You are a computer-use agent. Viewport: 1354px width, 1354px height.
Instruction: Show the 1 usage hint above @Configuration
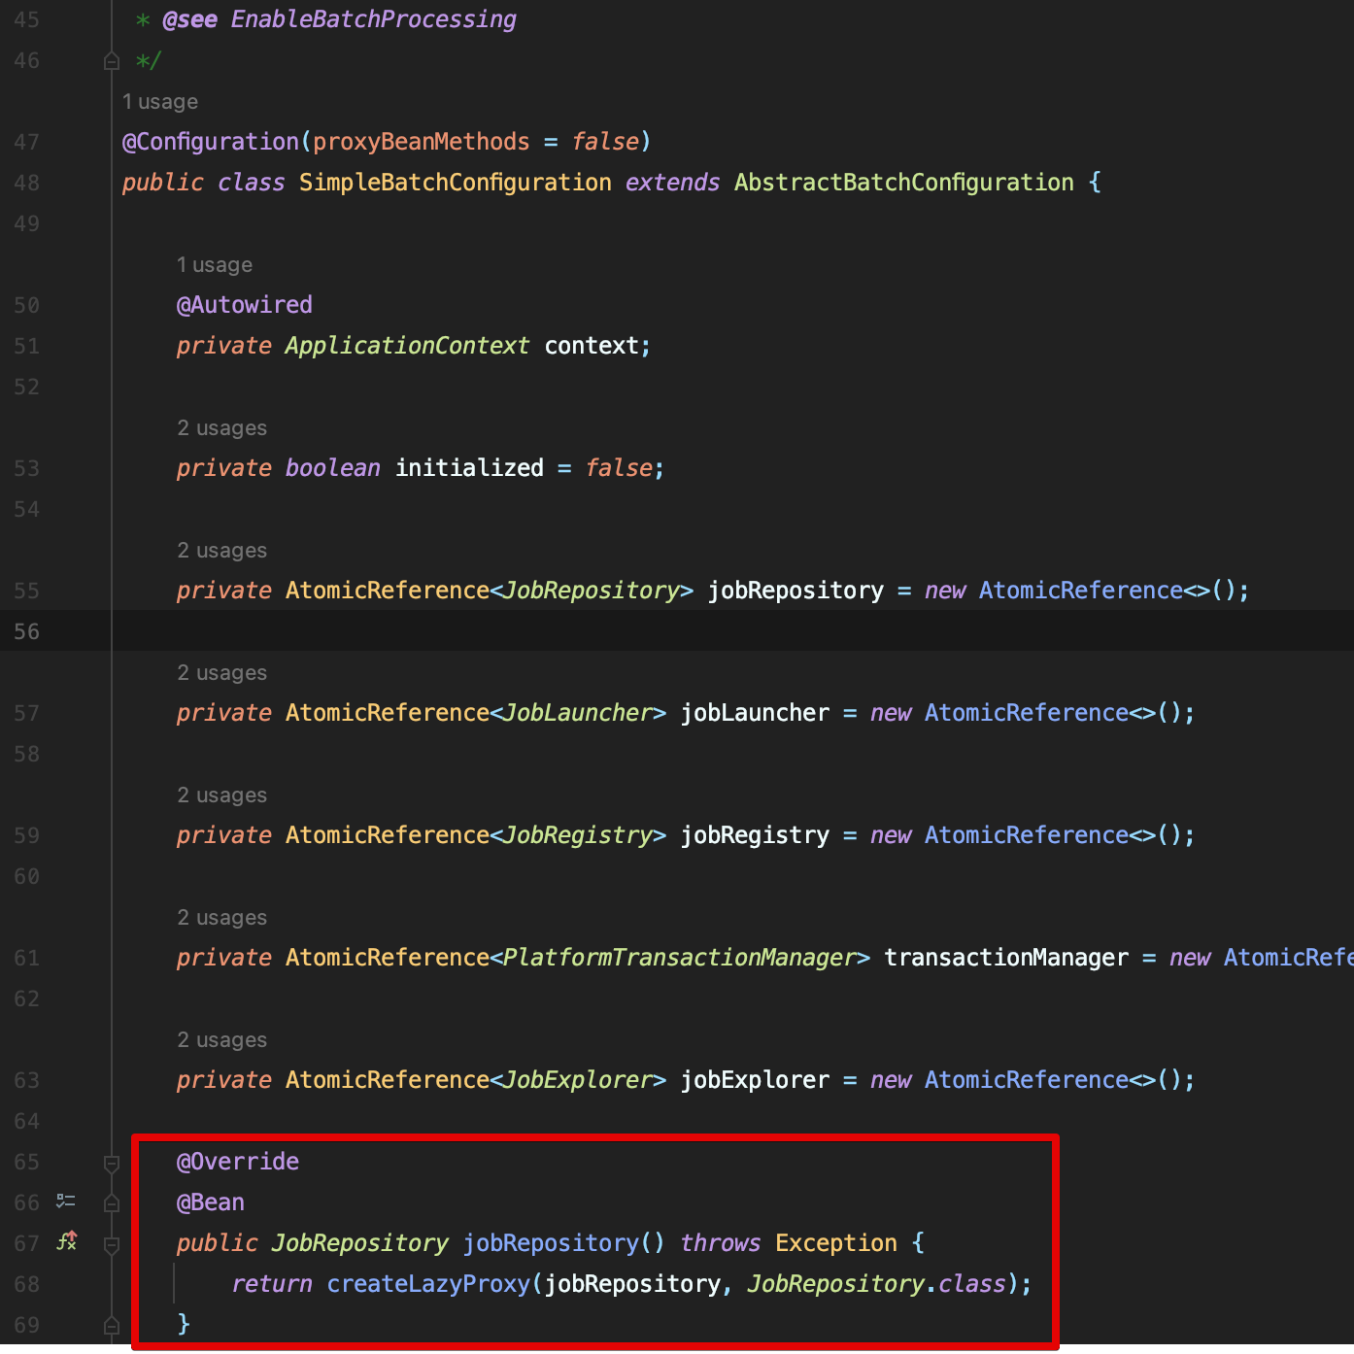pyautogui.click(x=160, y=102)
